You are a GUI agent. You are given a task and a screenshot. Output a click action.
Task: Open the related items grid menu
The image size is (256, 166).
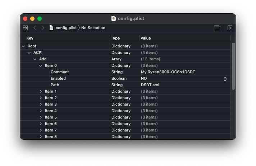(x=25, y=28)
